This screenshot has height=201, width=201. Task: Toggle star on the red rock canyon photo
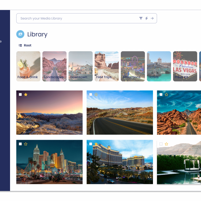166,95
